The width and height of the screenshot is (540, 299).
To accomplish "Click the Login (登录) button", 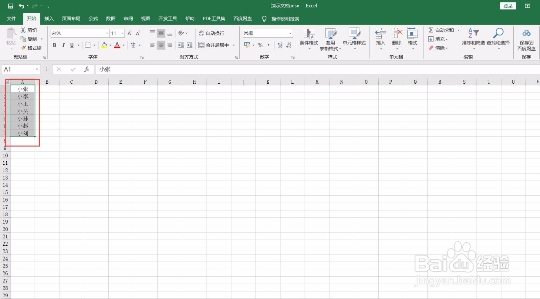I will [x=508, y=6].
